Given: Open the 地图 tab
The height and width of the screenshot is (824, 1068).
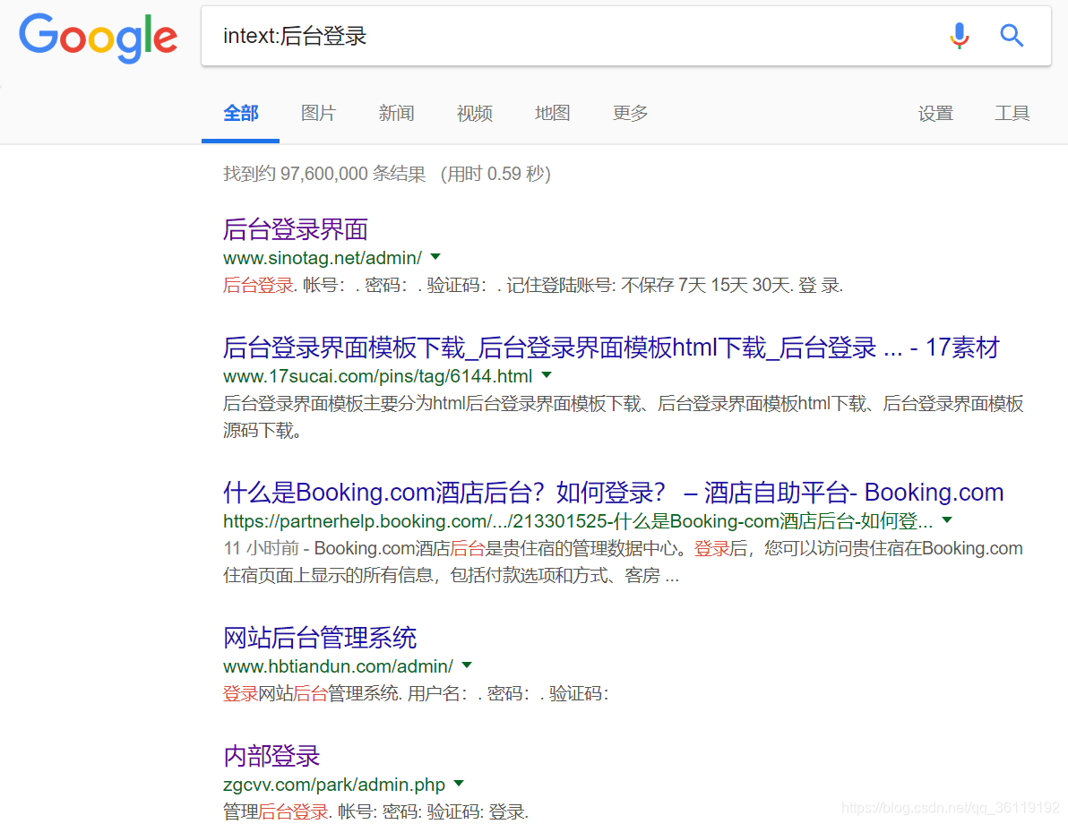Looking at the screenshot, I should (x=552, y=113).
